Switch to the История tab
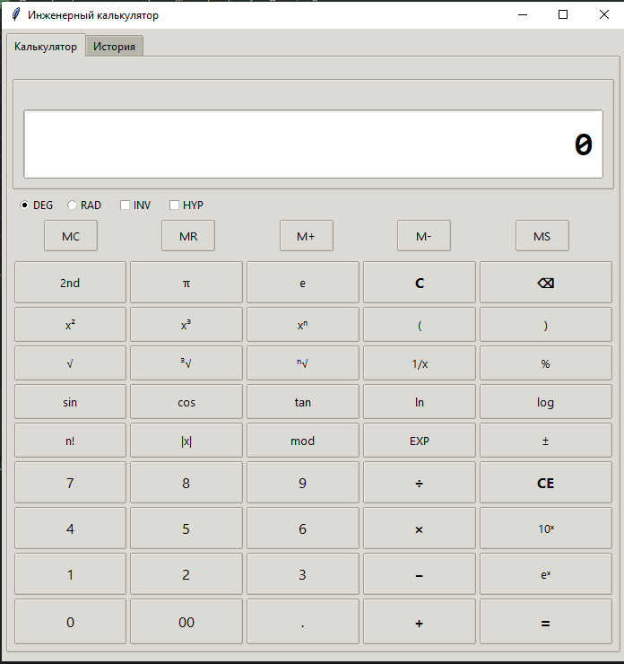The width and height of the screenshot is (624, 664). coord(114,47)
